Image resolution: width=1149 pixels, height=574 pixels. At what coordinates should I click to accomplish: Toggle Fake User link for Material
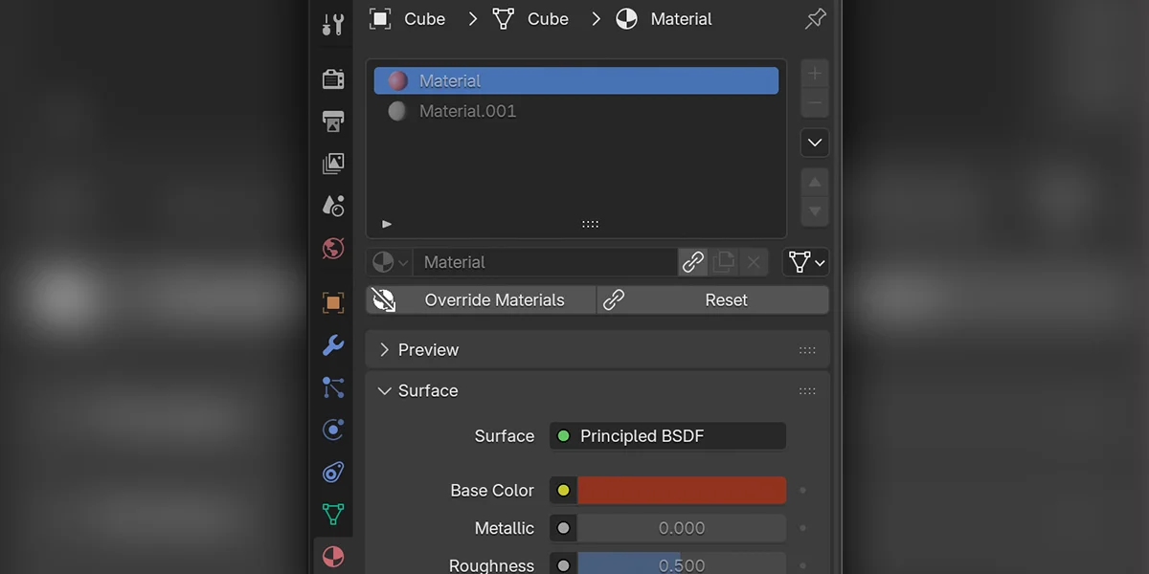[692, 261]
